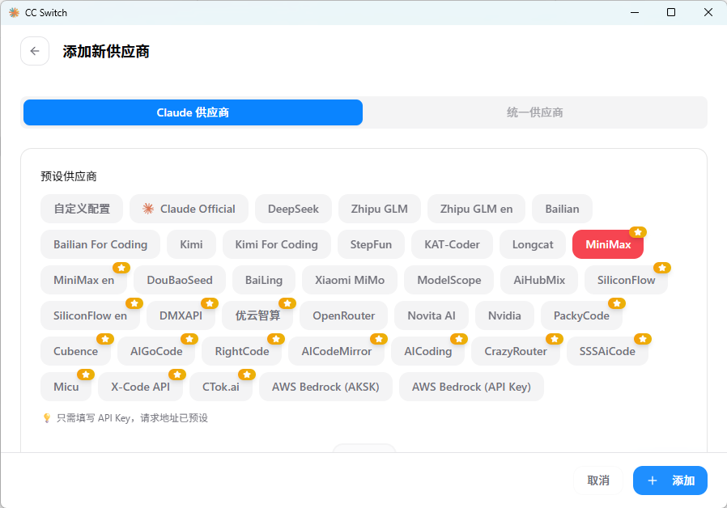Select the 自定义配置 preset
The image size is (727, 508).
pos(82,209)
